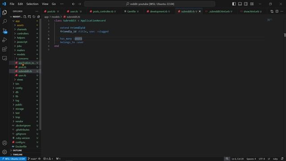Viewport: 286px width, 161px height.
Task: Go back in navigation history
Action: (73, 4)
